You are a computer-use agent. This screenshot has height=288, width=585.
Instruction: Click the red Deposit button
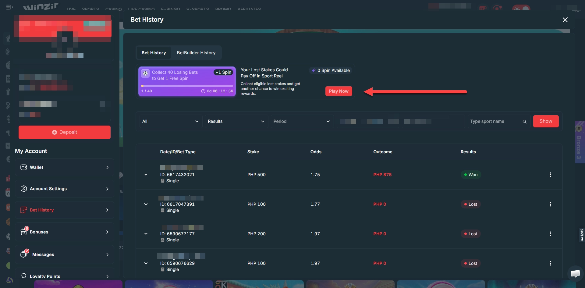(65, 132)
